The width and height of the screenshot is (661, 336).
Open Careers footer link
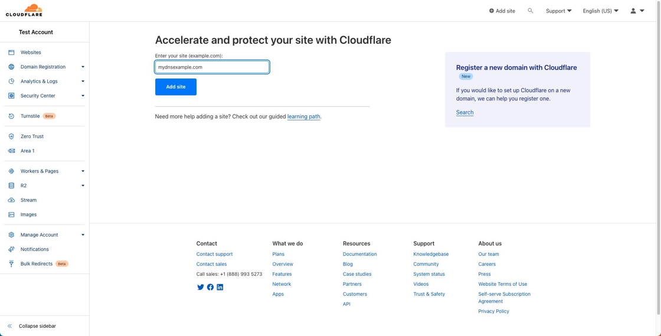(487, 264)
